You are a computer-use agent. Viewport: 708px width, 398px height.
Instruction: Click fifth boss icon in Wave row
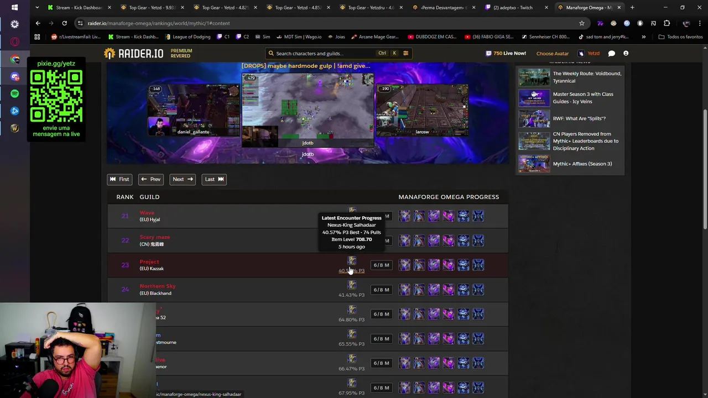pos(463,216)
